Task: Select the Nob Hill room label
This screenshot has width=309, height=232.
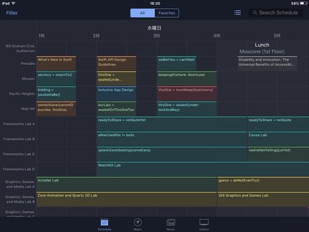Action: point(28,109)
